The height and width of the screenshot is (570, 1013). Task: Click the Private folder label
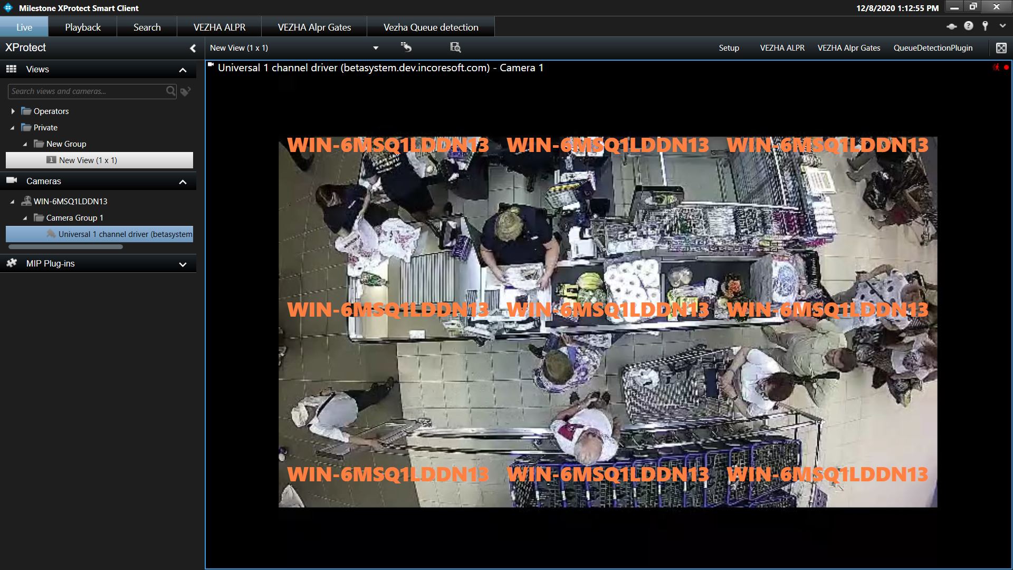click(45, 127)
